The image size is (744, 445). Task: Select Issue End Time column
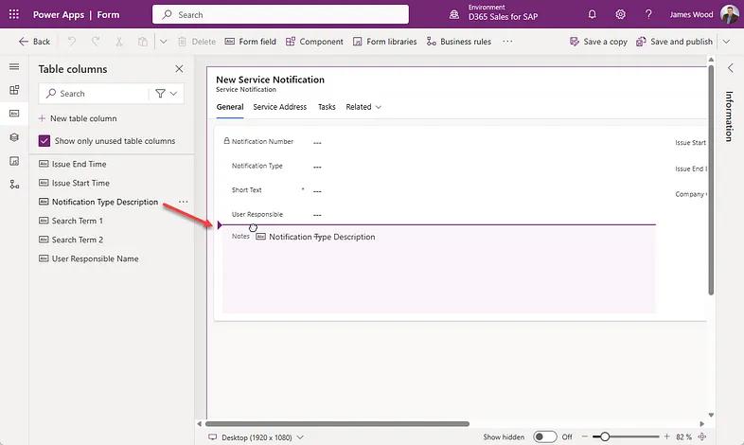click(73, 164)
